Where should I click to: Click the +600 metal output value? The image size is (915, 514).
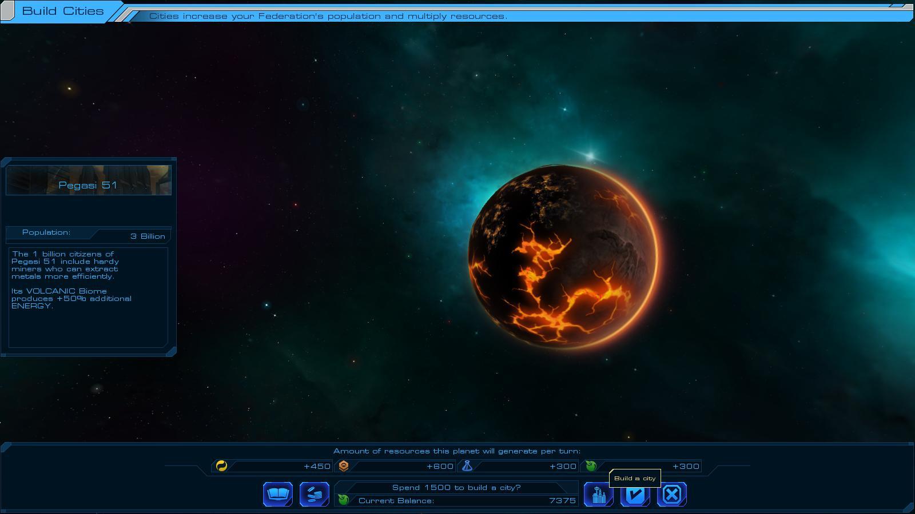(x=440, y=467)
